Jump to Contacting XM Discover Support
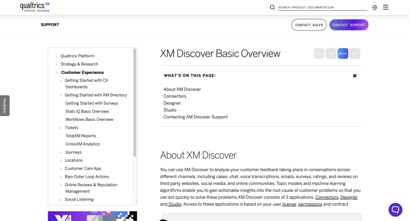Viewport: 409px width, 221px height. click(x=195, y=117)
